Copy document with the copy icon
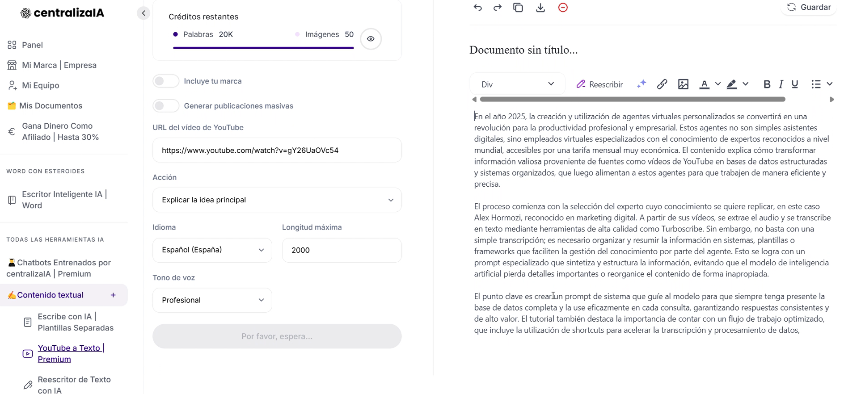The height and width of the screenshot is (394, 844). pyautogui.click(x=518, y=8)
